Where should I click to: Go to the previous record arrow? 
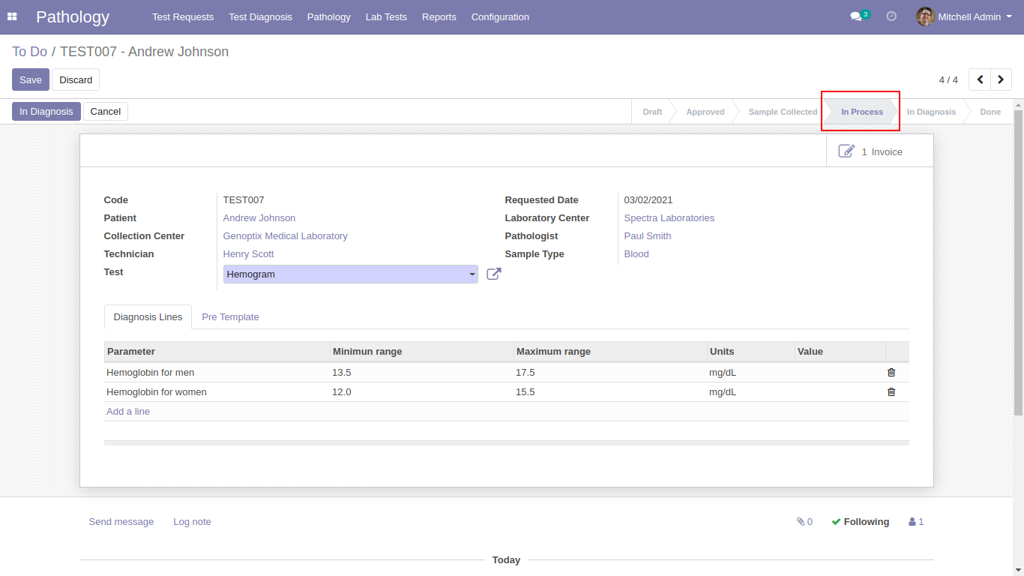980,79
